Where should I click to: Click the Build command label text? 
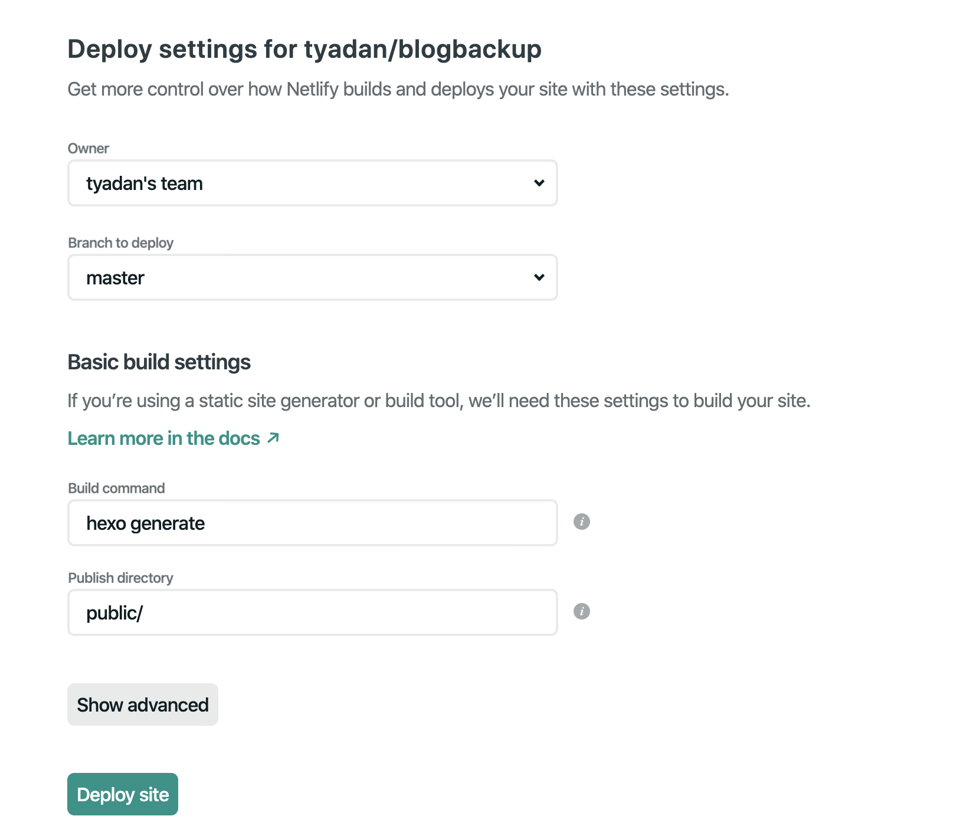pos(116,489)
